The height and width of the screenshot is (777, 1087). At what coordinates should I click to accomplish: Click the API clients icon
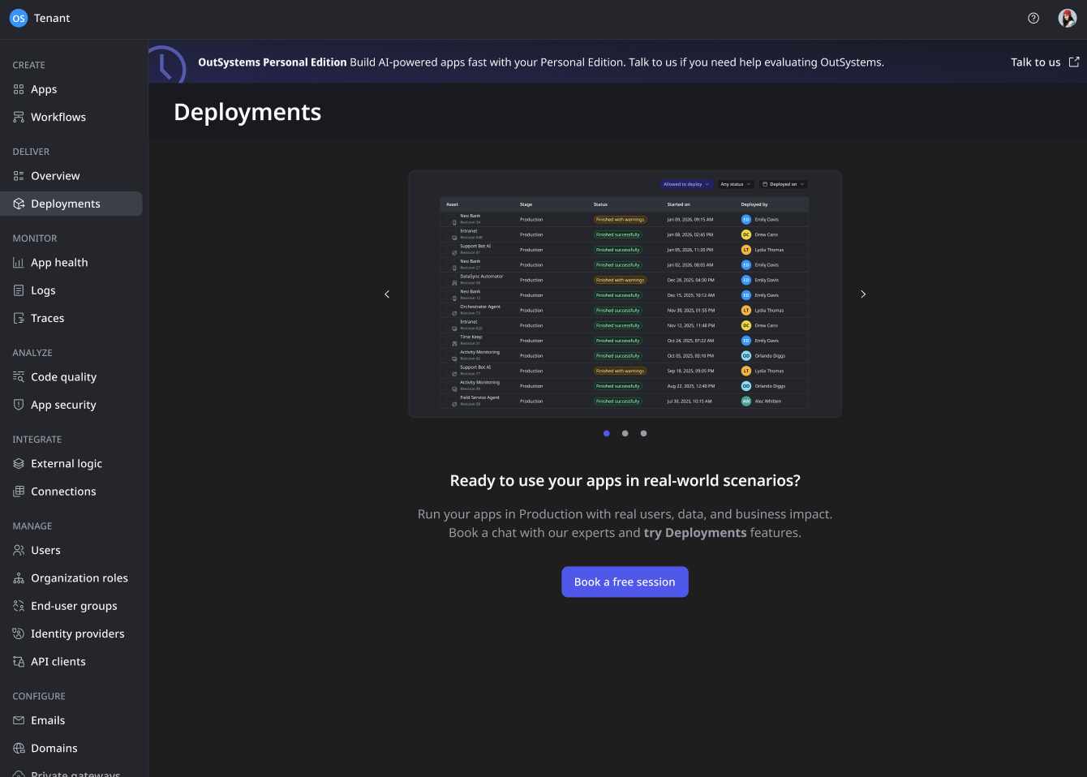point(19,662)
